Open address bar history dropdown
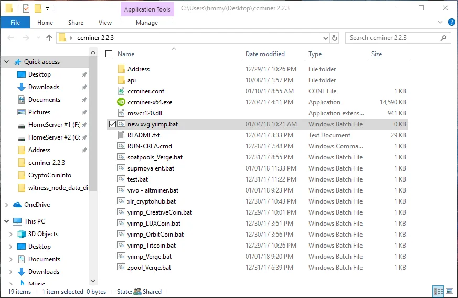Image resolution: width=458 pixels, height=298 pixels. [x=326, y=38]
